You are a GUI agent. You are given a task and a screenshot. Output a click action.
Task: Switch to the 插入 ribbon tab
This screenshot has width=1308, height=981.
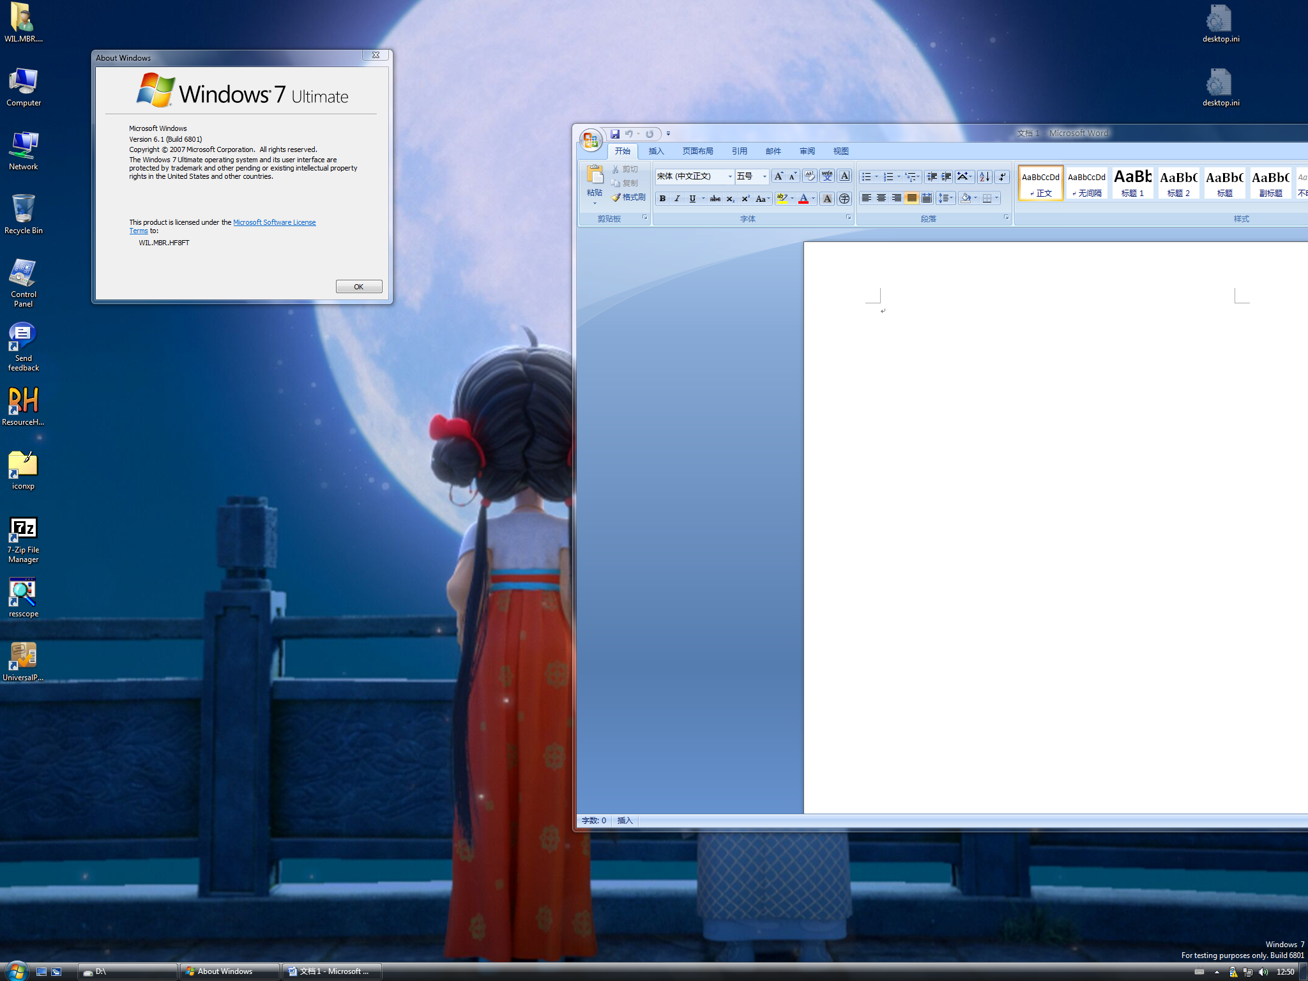656,151
